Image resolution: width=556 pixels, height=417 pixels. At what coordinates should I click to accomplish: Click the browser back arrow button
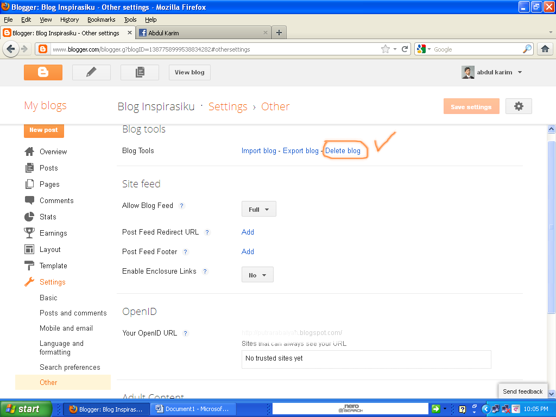(x=11, y=49)
